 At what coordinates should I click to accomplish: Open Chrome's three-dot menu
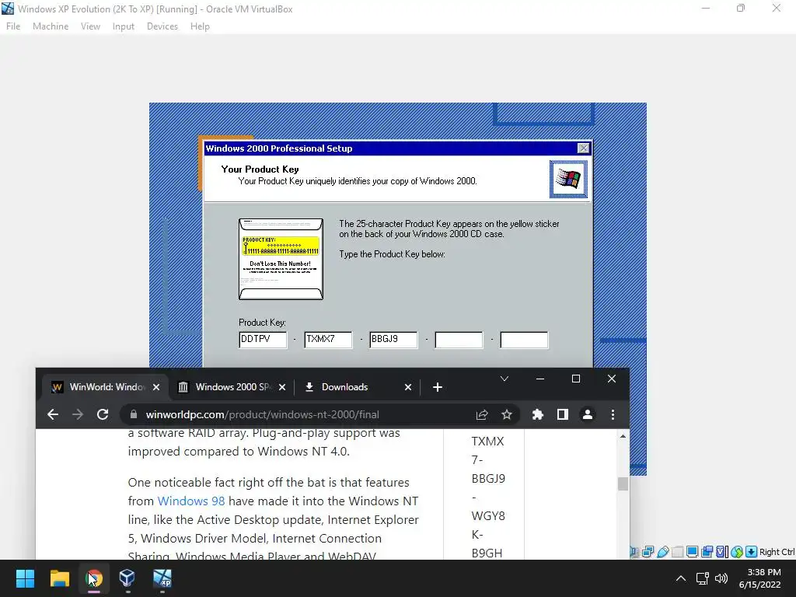[x=613, y=415]
